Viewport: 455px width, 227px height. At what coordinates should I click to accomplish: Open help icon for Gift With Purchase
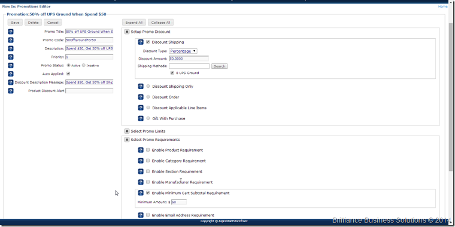141,118
